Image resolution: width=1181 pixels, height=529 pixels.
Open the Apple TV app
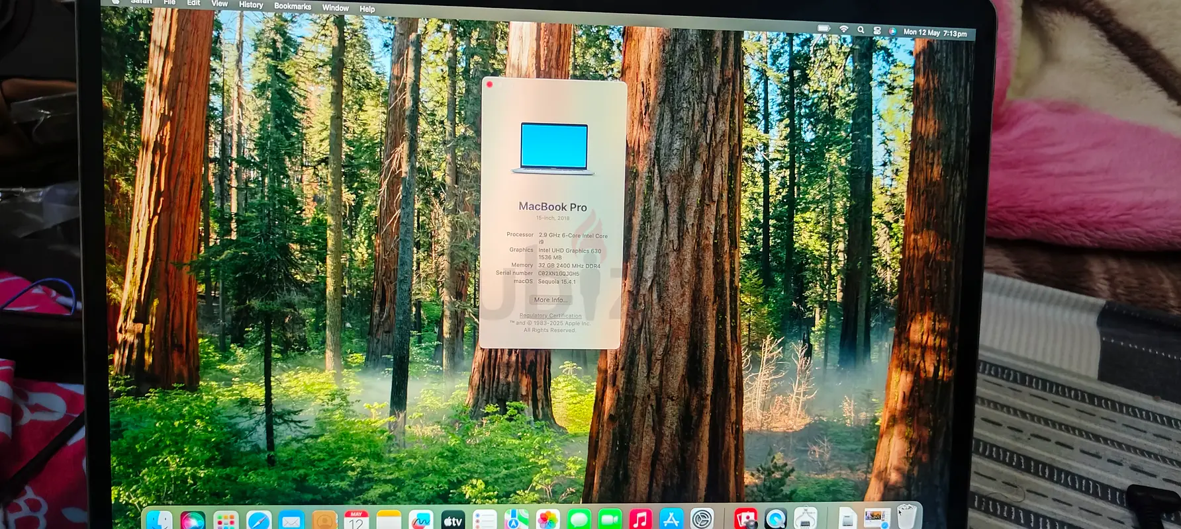tap(453, 521)
